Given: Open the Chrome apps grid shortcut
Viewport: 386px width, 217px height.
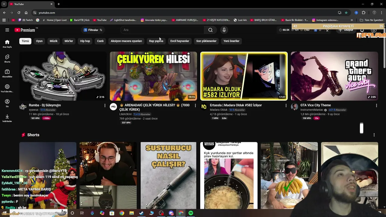Looking at the screenshot, I should (4, 20).
